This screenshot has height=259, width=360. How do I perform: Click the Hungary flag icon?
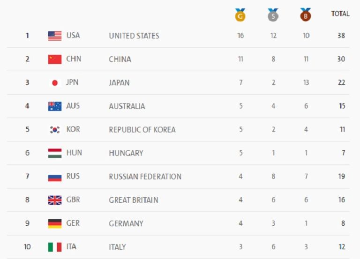click(55, 153)
